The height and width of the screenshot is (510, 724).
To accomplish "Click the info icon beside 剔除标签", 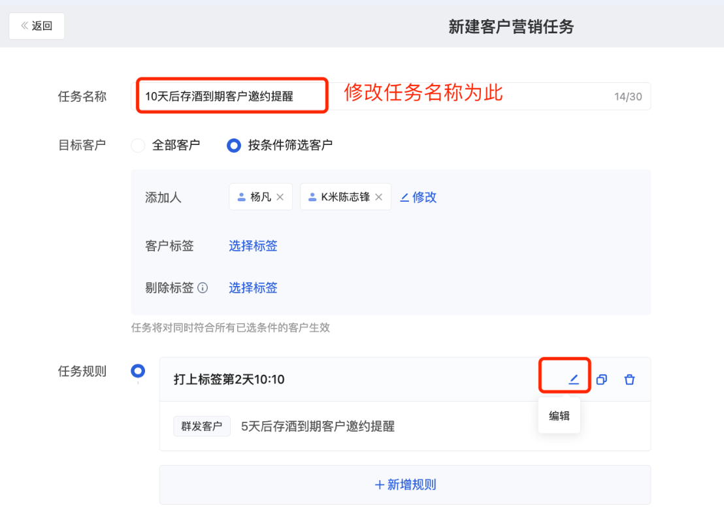I will click(x=203, y=288).
